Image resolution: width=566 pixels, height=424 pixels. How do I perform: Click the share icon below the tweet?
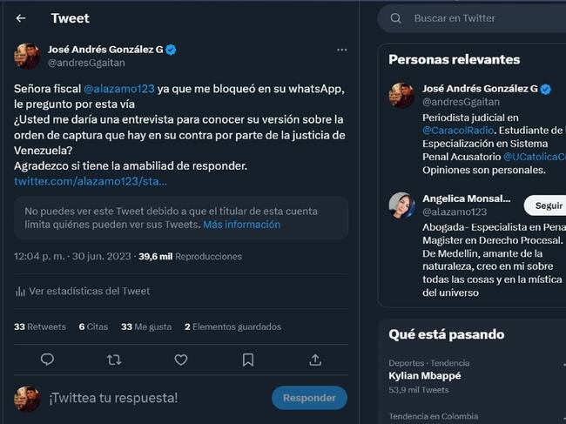315,359
